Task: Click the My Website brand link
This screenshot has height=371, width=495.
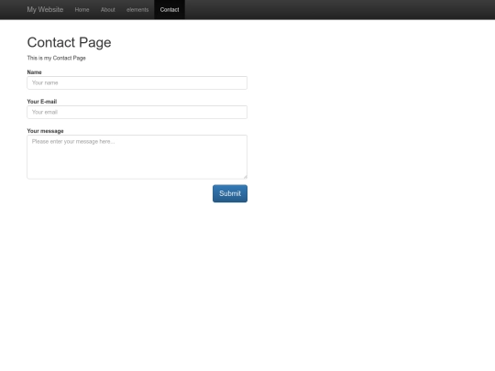Action: [x=45, y=9]
